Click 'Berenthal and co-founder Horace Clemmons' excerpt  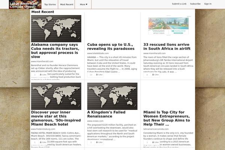click(x=56, y=72)
